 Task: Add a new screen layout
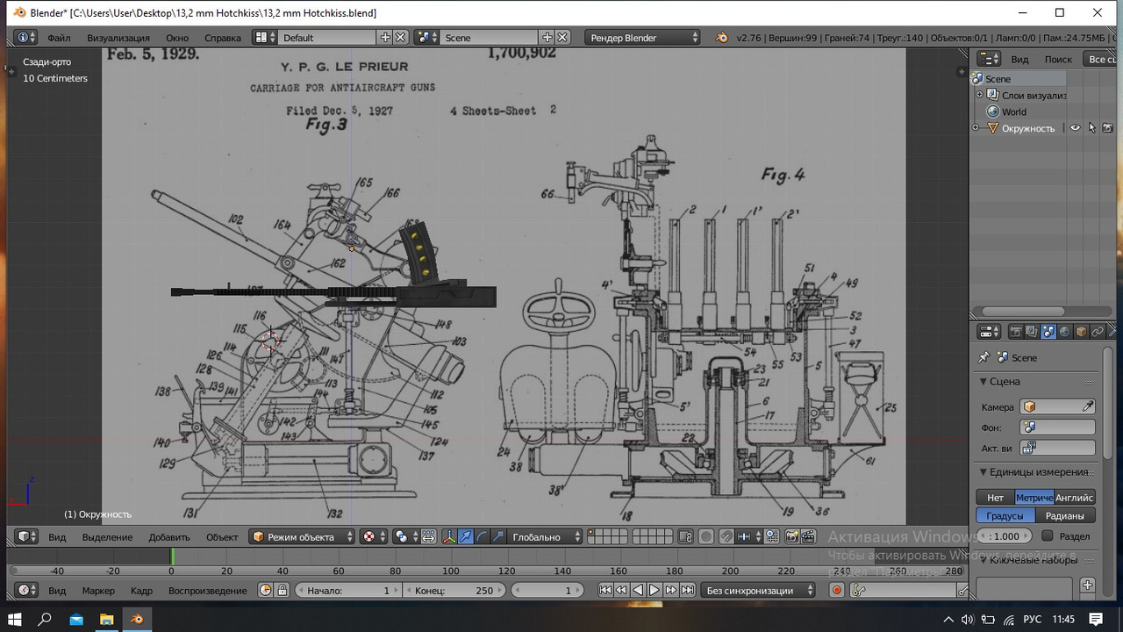[385, 38]
